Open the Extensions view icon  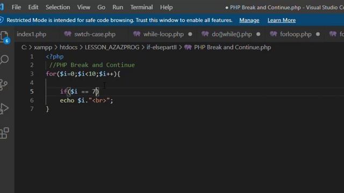coord(4,133)
